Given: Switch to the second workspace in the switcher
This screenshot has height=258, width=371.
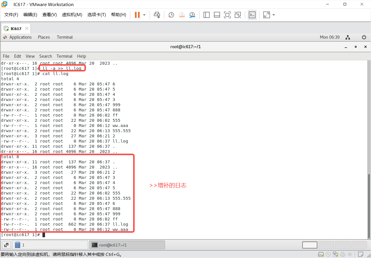Looking at the screenshot, I should click(326, 245).
